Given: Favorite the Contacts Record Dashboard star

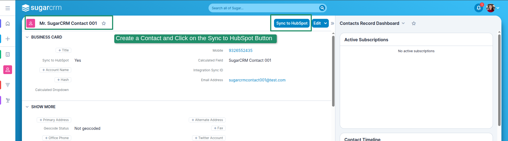Looking at the screenshot, I should pos(414,23).
